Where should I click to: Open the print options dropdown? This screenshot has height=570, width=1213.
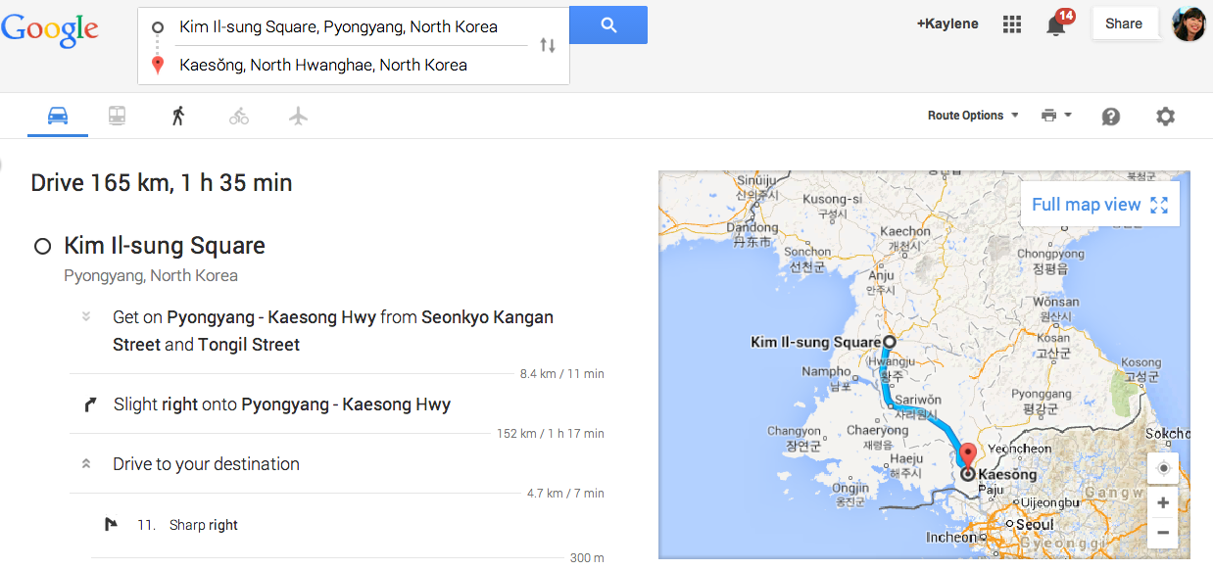(1056, 116)
